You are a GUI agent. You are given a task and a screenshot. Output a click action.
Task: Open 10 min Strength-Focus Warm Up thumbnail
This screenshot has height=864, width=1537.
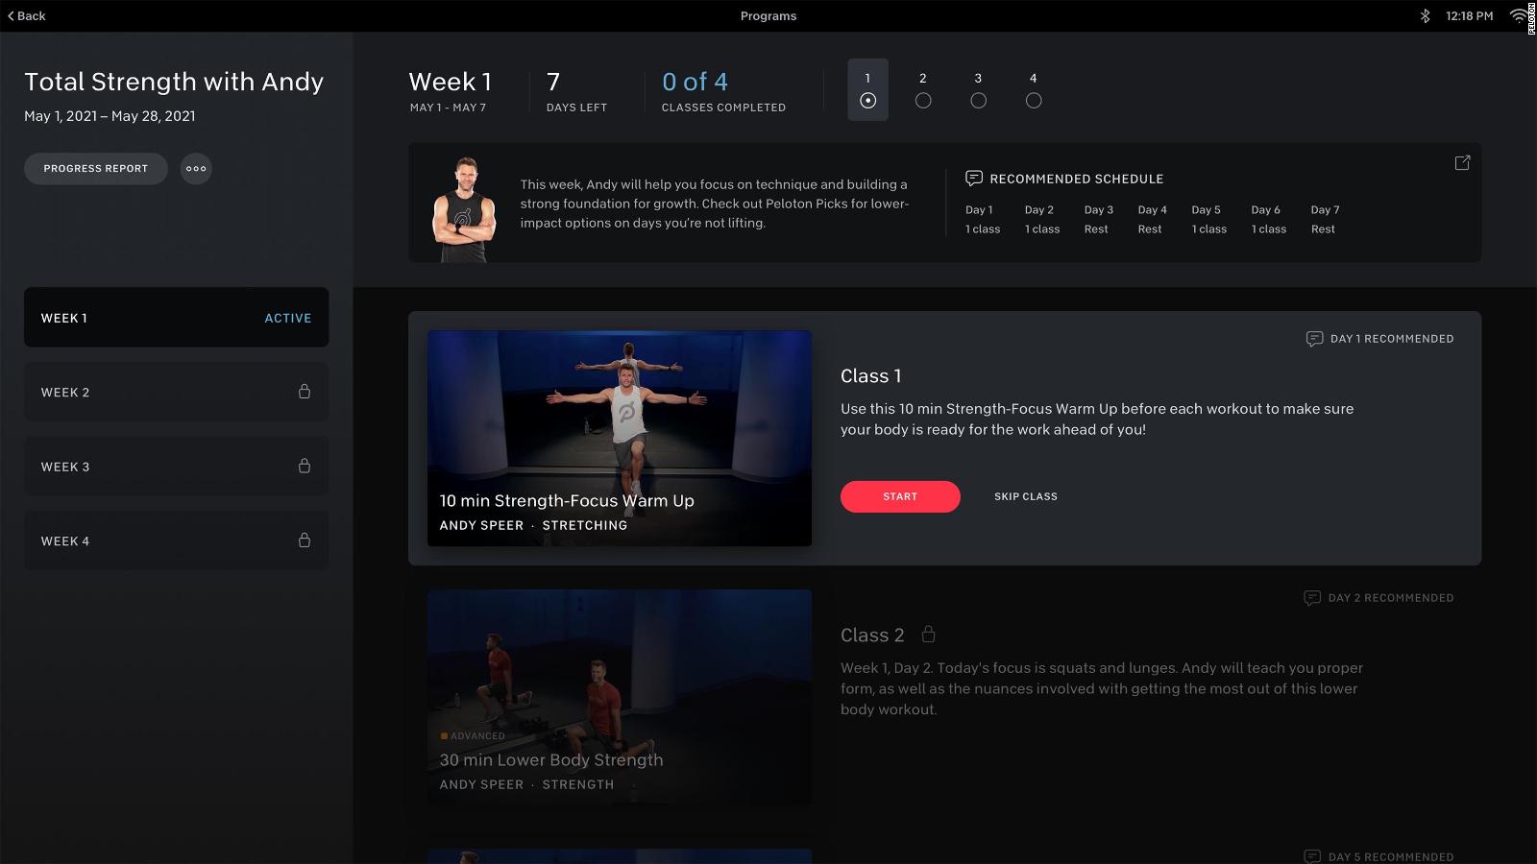(x=620, y=439)
